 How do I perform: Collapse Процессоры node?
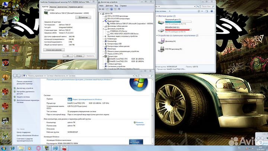[x=103, y=56]
